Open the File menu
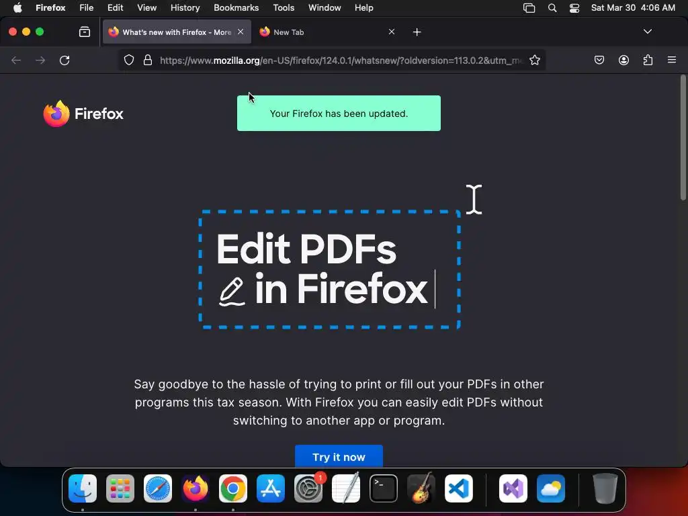Viewport: 688px width, 516px height. (x=87, y=8)
